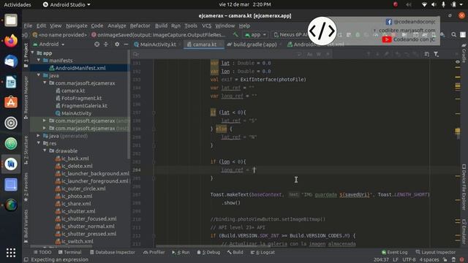Screen dimensions: 468x263
Task: Click the Search Everywhere magnifier icon
Action: click(x=453, y=35)
